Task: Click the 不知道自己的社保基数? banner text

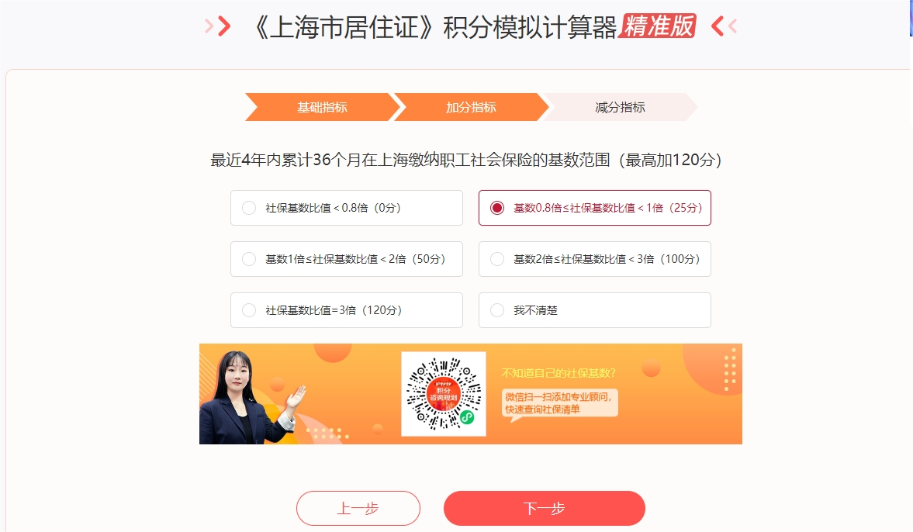Action: pos(559,372)
